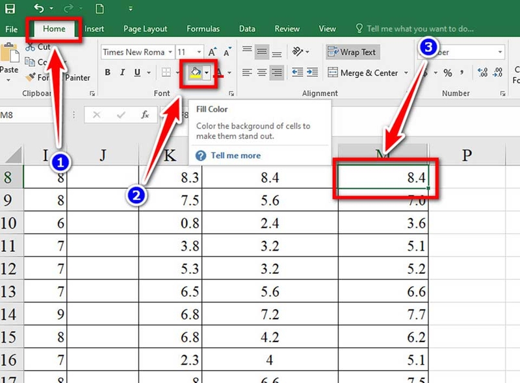Switch to the Formulas ribbon tab
Image resolution: width=520 pixels, height=383 pixels.
[x=203, y=29]
